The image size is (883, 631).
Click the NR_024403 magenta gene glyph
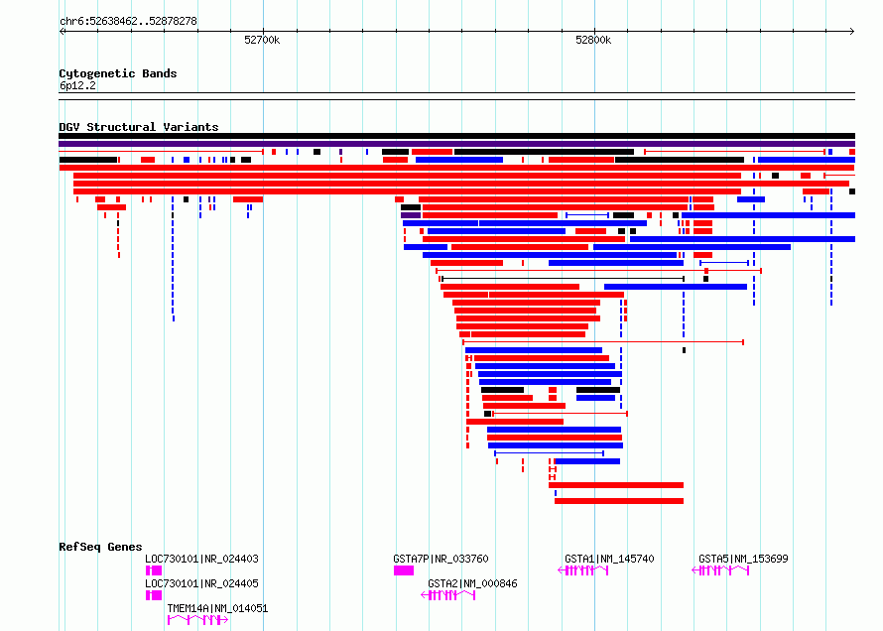pos(154,570)
